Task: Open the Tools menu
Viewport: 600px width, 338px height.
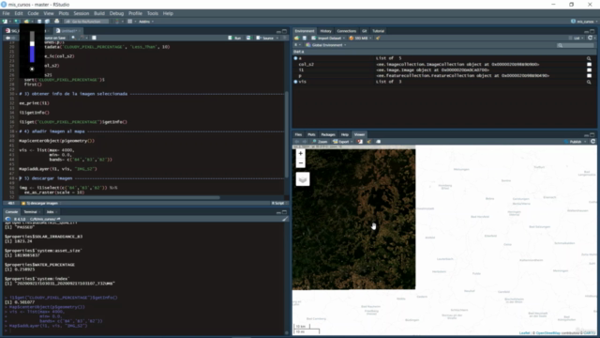Action: coord(152,13)
